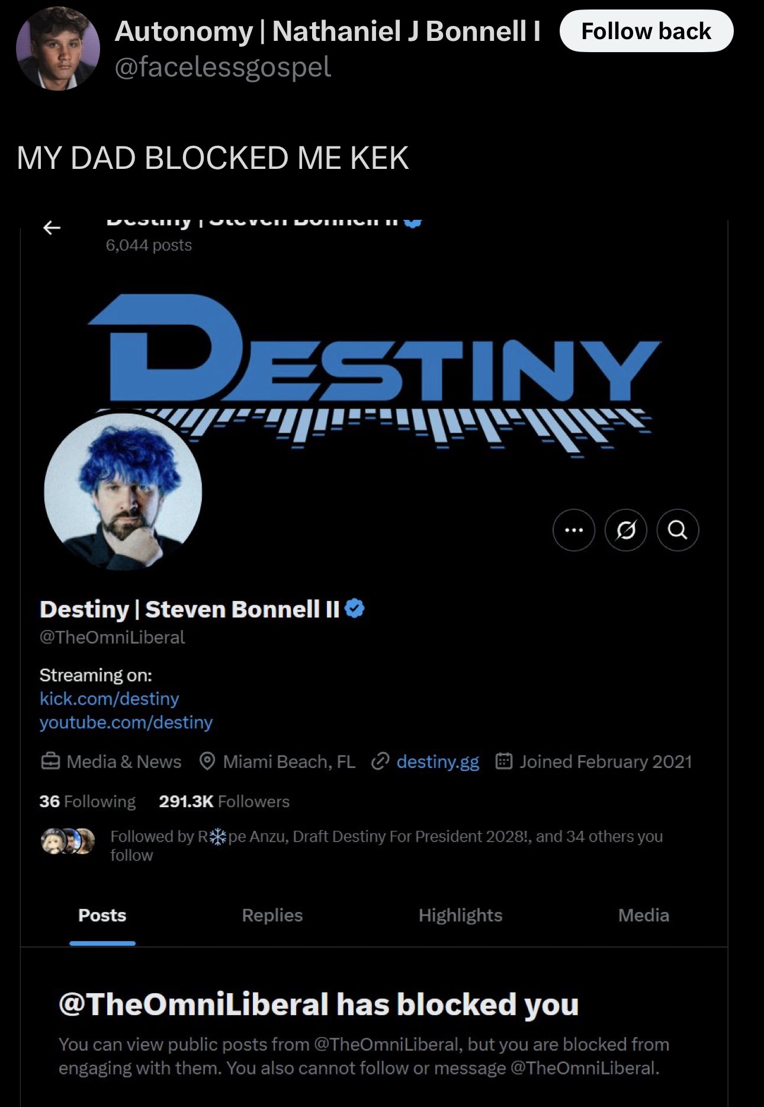Open the kick.com/destiny link

coord(109,699)
